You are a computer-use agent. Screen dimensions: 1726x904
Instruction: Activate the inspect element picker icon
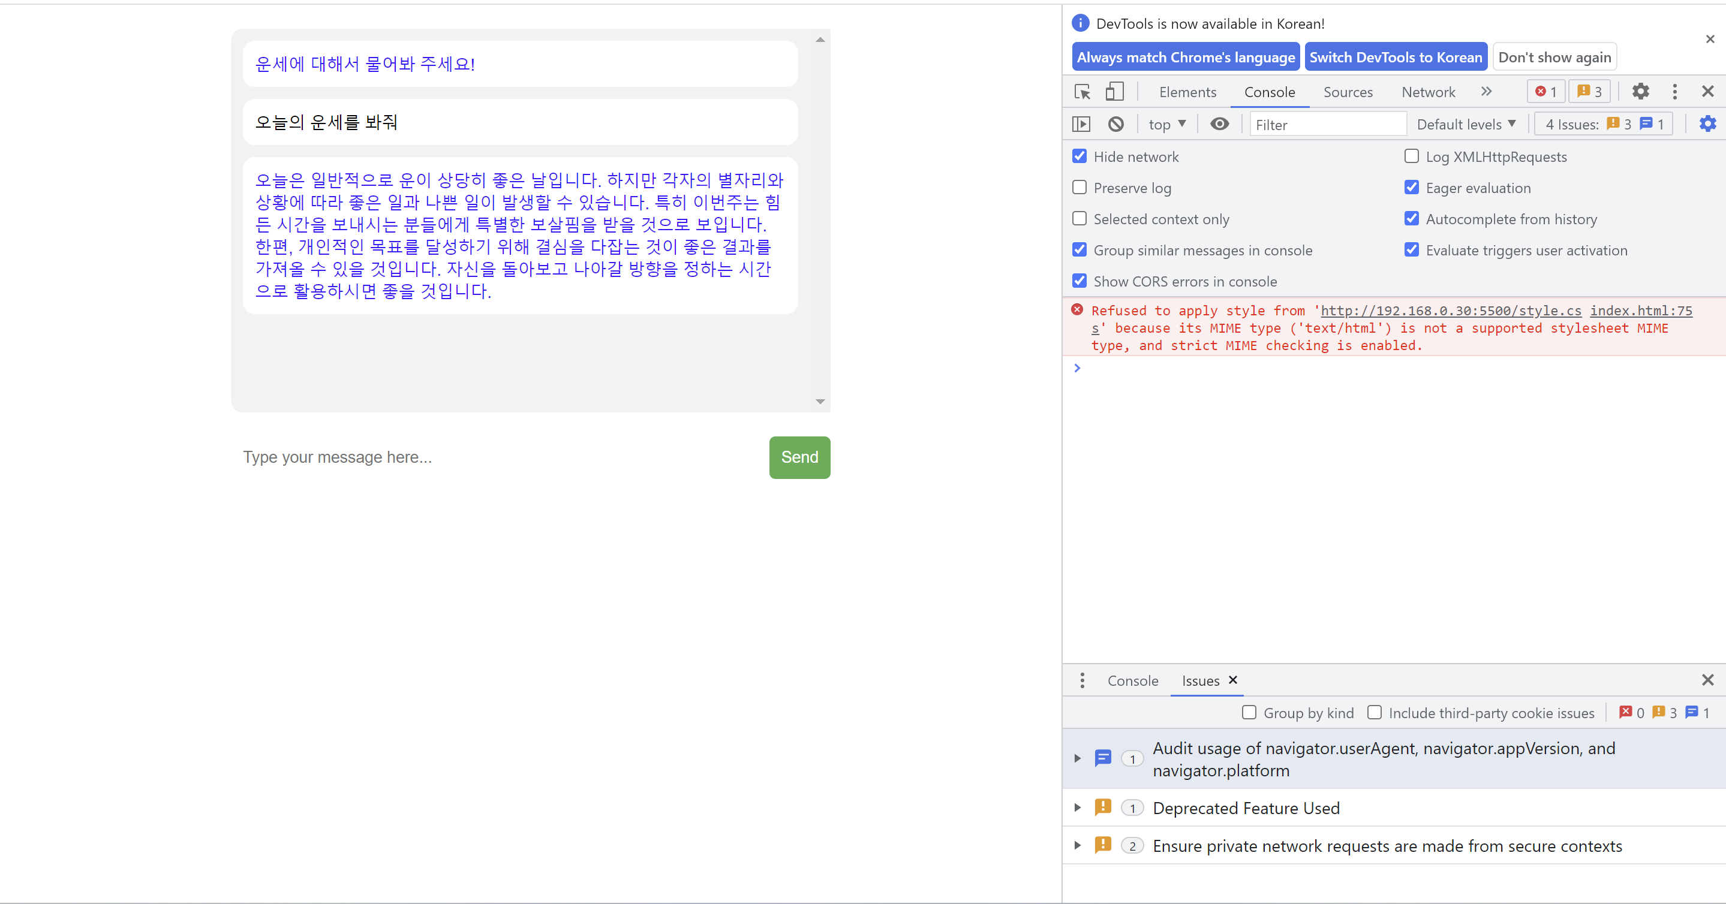pyautogui.click(x=1082, y=92)
